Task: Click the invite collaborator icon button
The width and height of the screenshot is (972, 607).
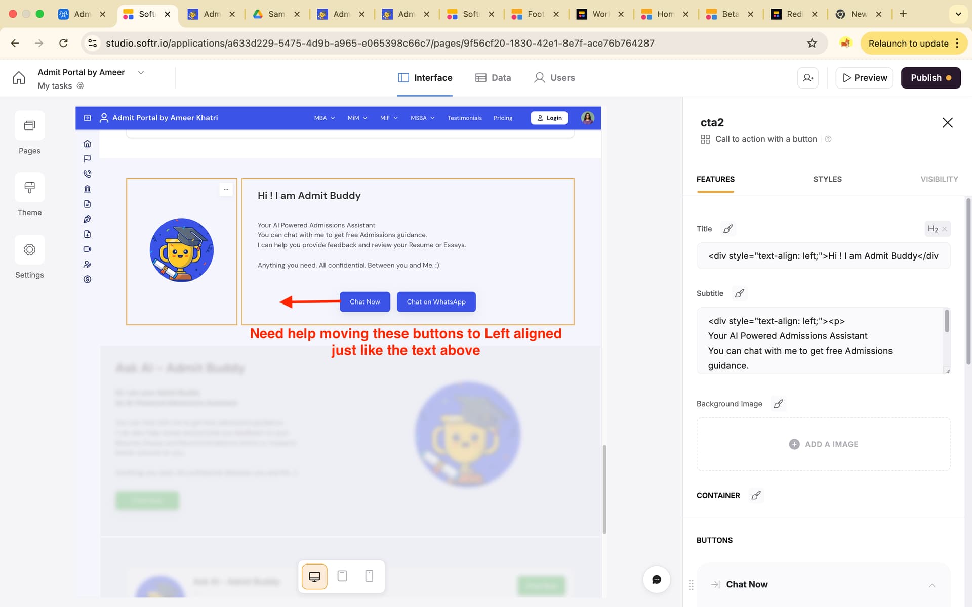Action: tap(807, 78)
